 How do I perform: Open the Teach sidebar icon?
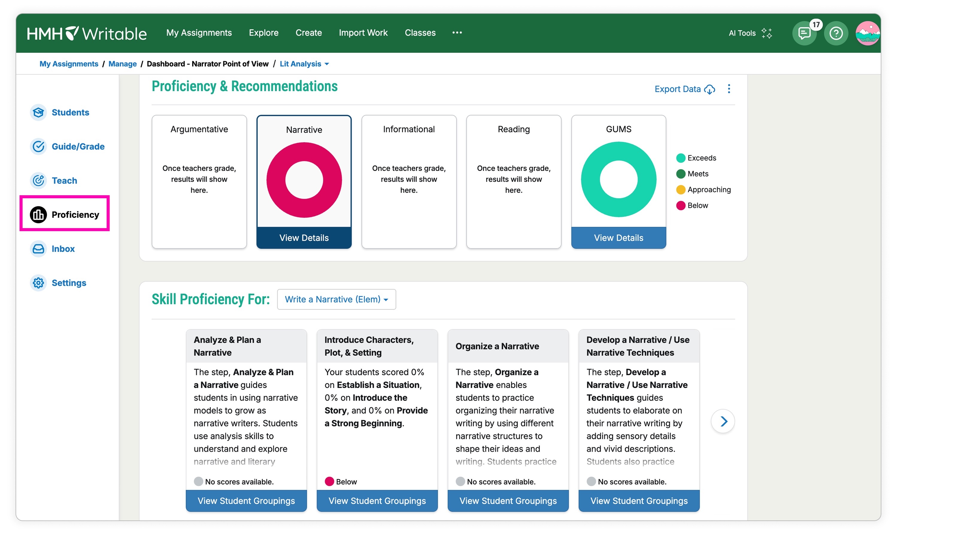click(38, 181)
